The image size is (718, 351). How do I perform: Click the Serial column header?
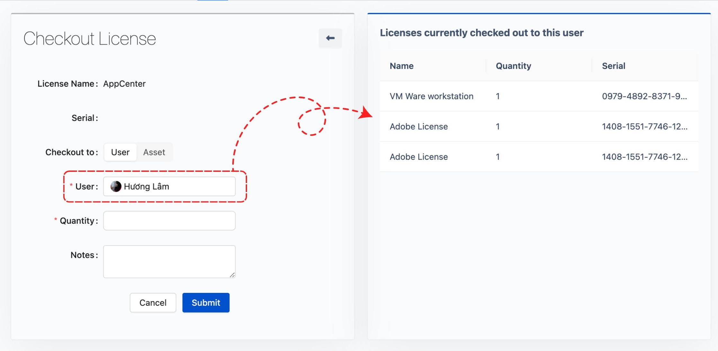613,66
